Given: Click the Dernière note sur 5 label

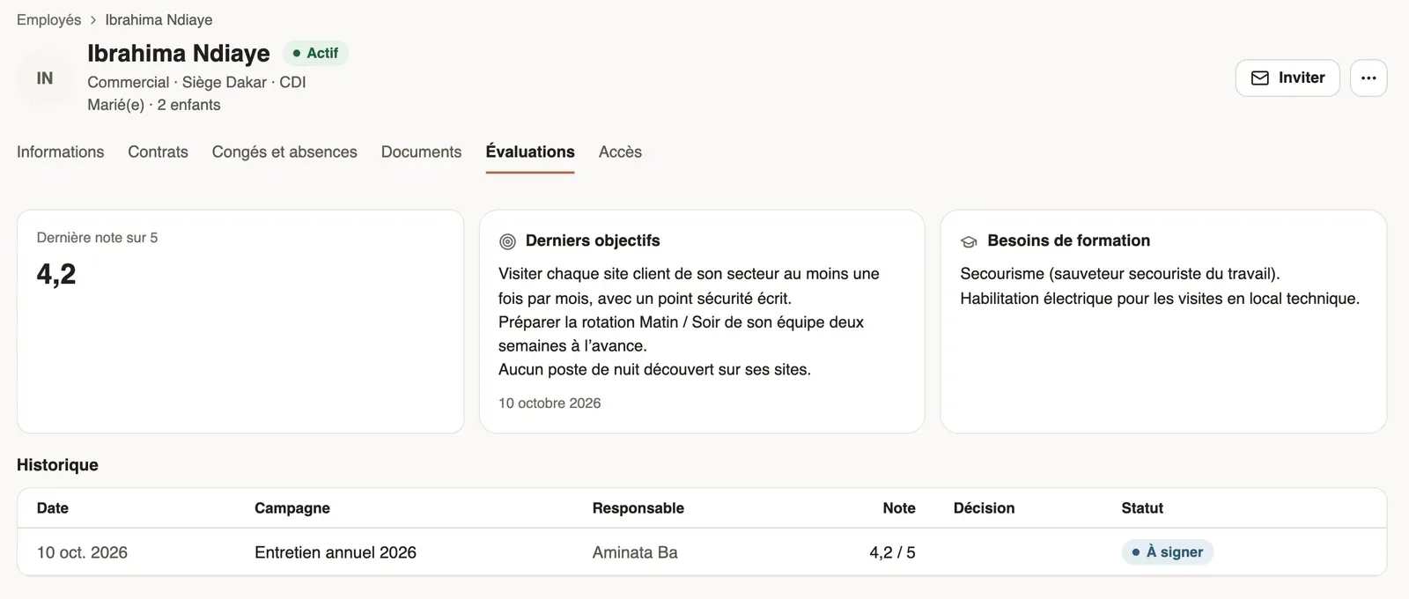Looking at the screenshot, I should 97,238.
